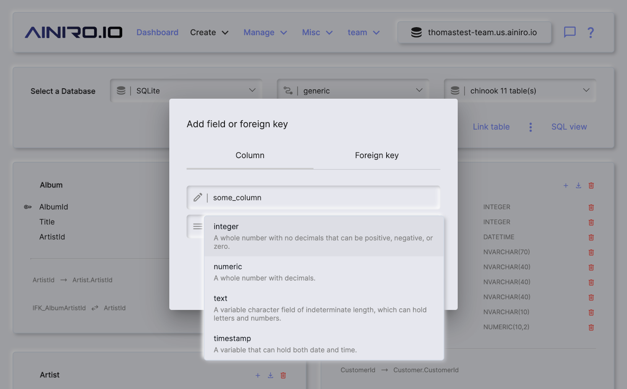Open the Manage menu

pos(265,32)
